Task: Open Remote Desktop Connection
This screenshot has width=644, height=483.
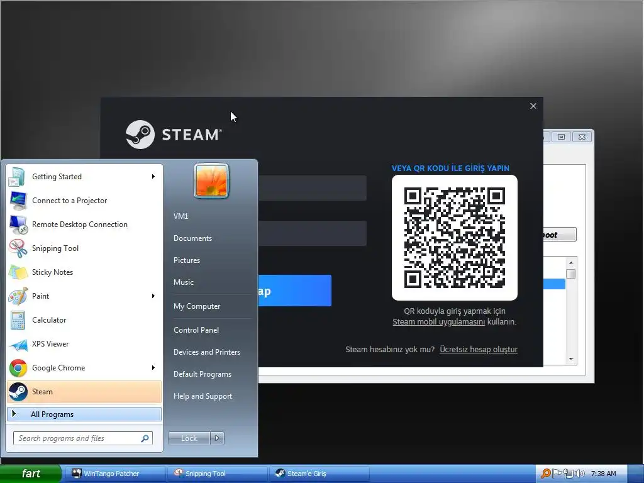Action: (84, 225)
